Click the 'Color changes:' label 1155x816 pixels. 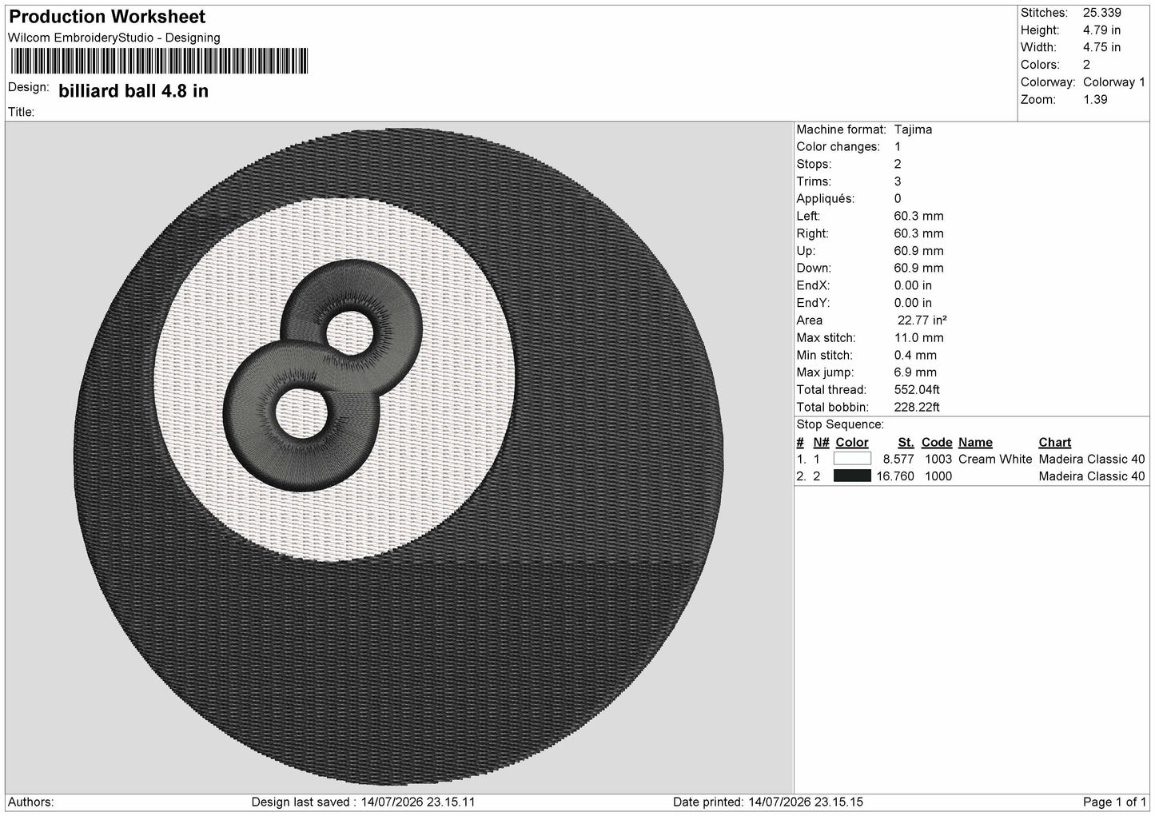pos(838,146)
